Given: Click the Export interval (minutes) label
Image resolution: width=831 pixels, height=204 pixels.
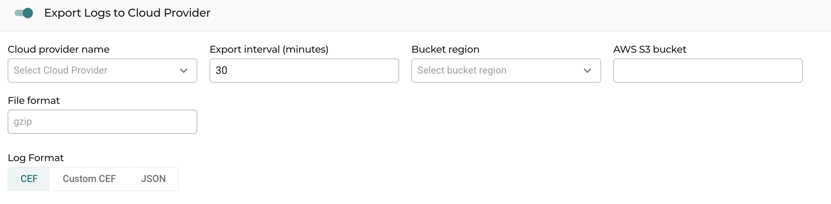Looking at the screenshot, I should pyautogui.click(x=269, y=49).
